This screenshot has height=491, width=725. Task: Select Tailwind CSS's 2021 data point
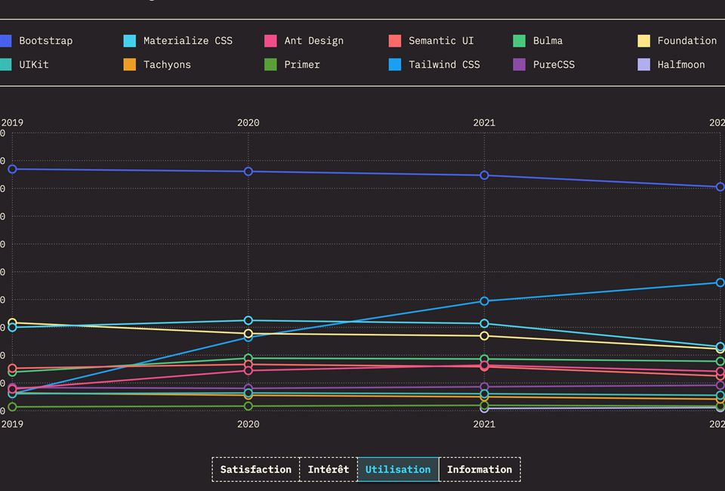pos(484,301)
